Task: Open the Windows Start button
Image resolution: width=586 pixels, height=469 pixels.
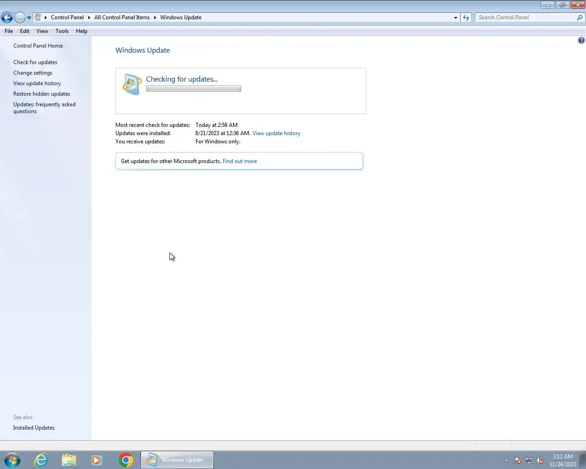Action: (12, 460)
